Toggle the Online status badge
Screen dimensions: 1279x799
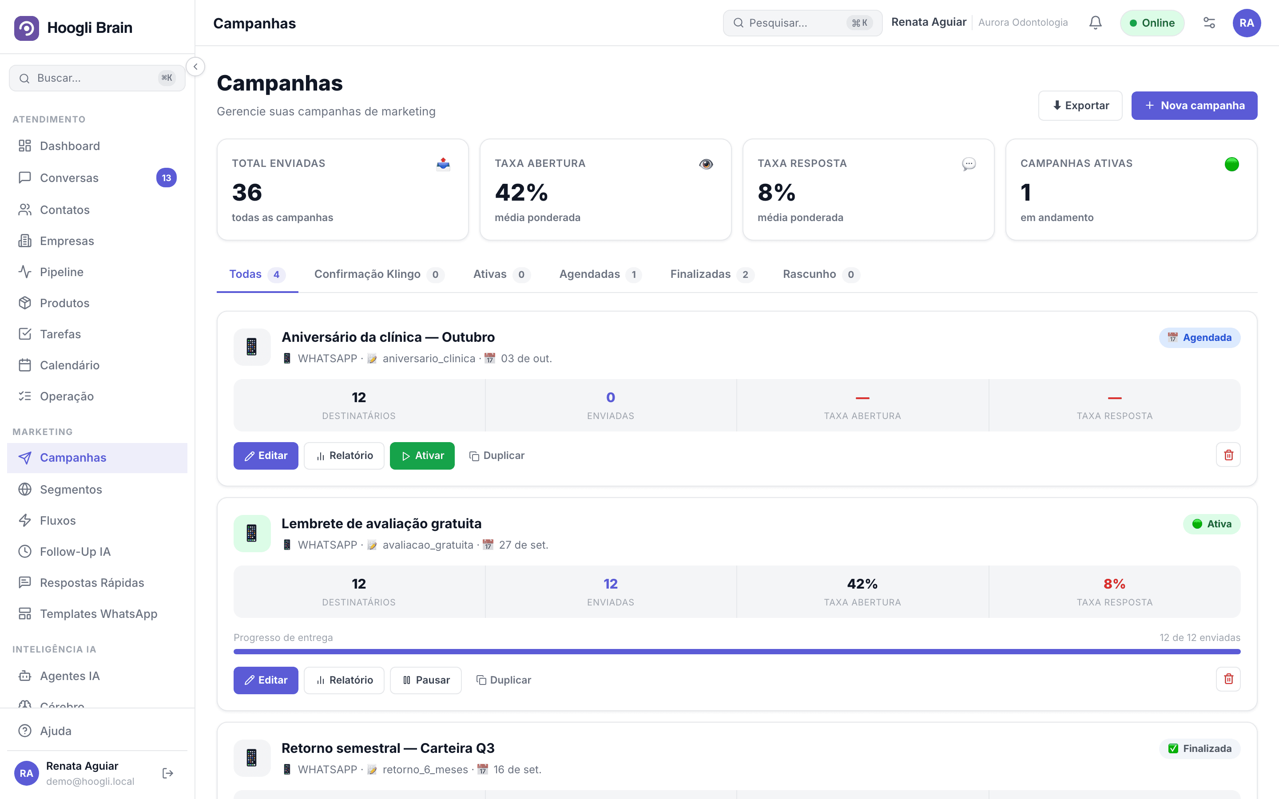click(1152, 23)
